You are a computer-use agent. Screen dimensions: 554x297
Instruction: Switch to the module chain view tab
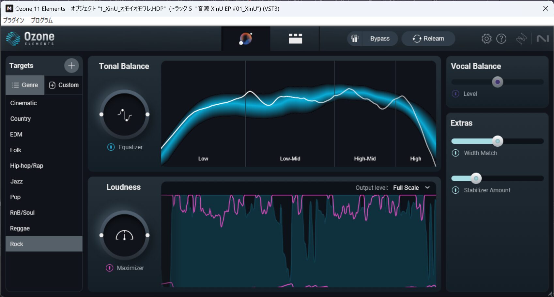point(295,38)
